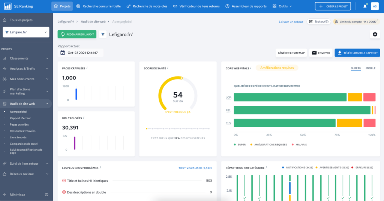
Task: Click the green LCP bar segment
Action: pyautogui.click(x=290, y=97)
